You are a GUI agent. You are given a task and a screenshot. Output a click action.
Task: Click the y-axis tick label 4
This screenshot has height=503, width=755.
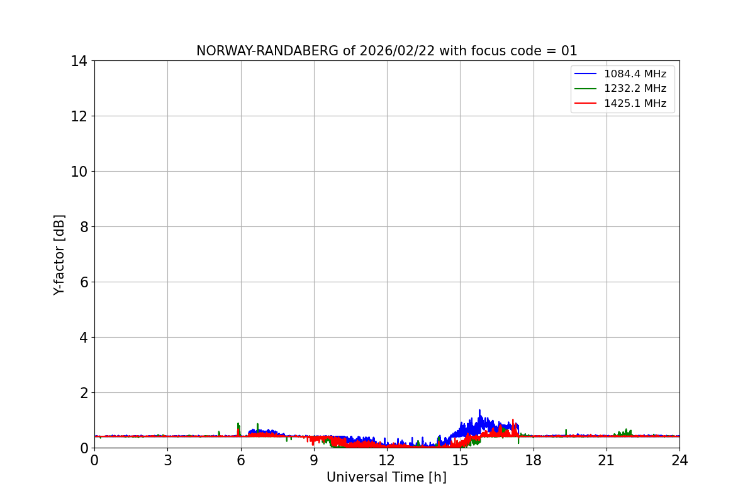click(x=83, y=338)
